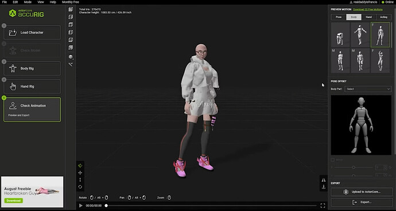The height and width of the screenshot is (211, 396).
Task: Toggle fullscreen viewport icon
Action: pos(323,205)
